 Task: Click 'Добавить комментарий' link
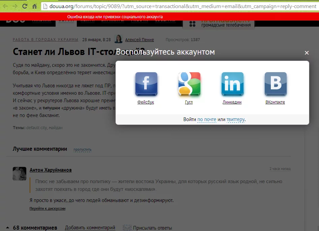[x=90, y=228]
